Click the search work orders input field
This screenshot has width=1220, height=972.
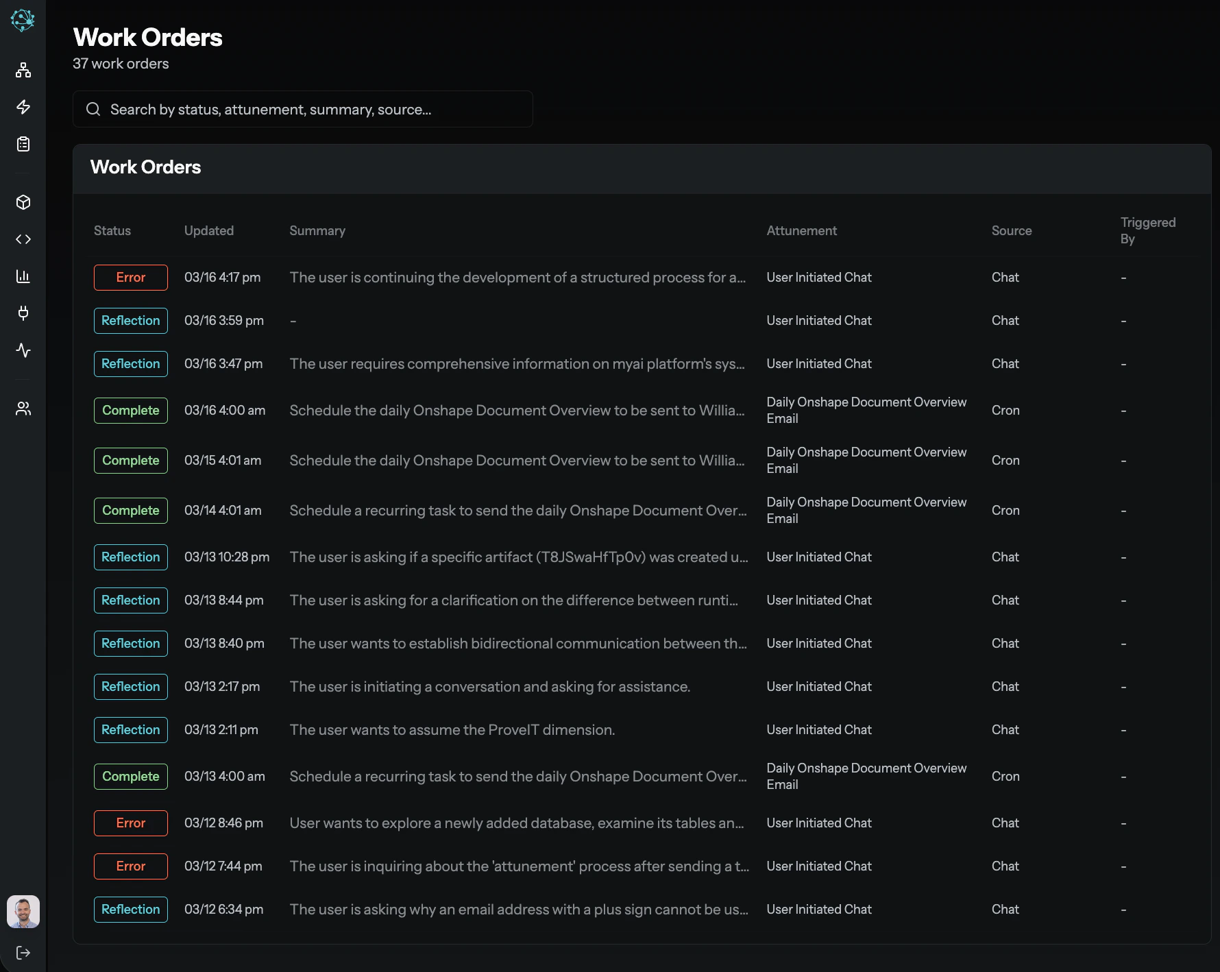pos(302,109)
